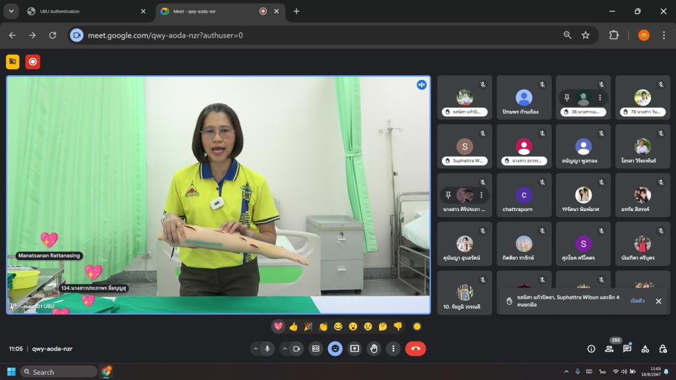Open the three-dot more options menu
Viewport: 676px width, 380px height.
pos(393,348)
